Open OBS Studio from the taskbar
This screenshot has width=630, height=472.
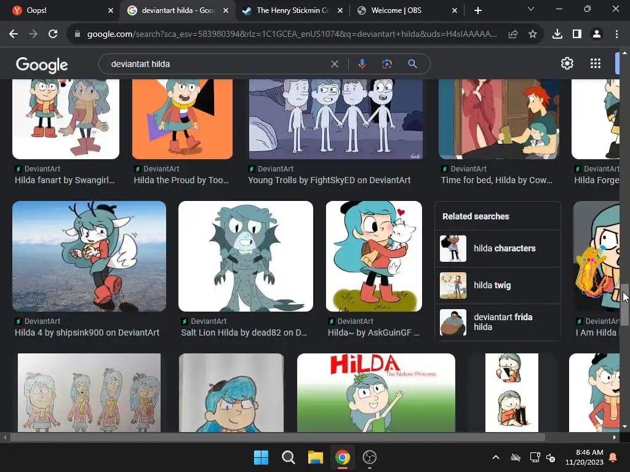pos(370,457)
